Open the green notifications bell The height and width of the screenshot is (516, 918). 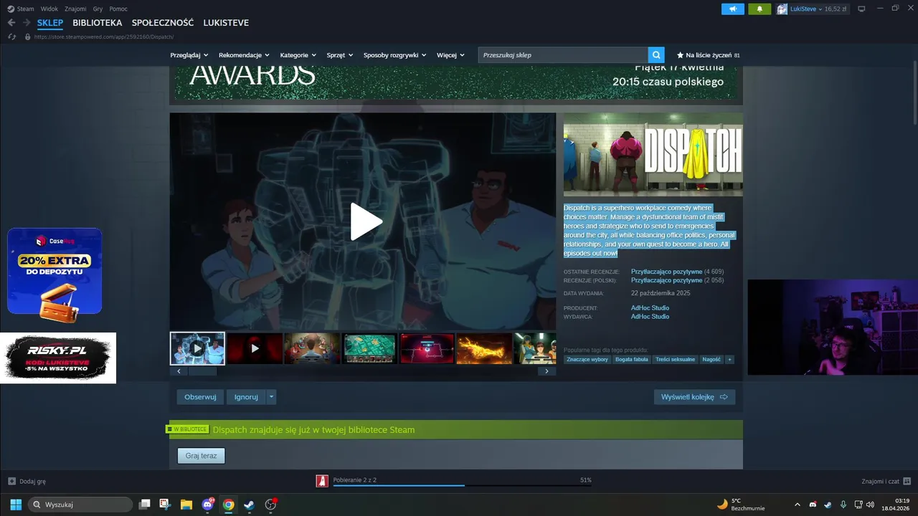760,9
